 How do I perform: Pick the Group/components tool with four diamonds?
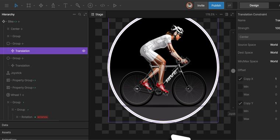pyautogui.click(x=41, y=6)
